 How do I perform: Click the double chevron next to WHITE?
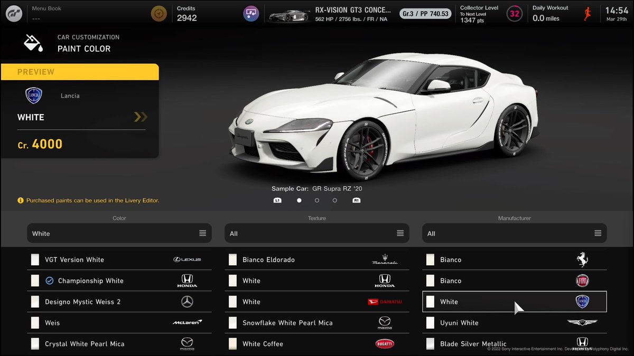point(141,117)
